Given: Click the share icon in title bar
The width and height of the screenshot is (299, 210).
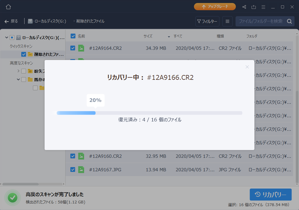Looking at the screenshot, I should point(244,7).
